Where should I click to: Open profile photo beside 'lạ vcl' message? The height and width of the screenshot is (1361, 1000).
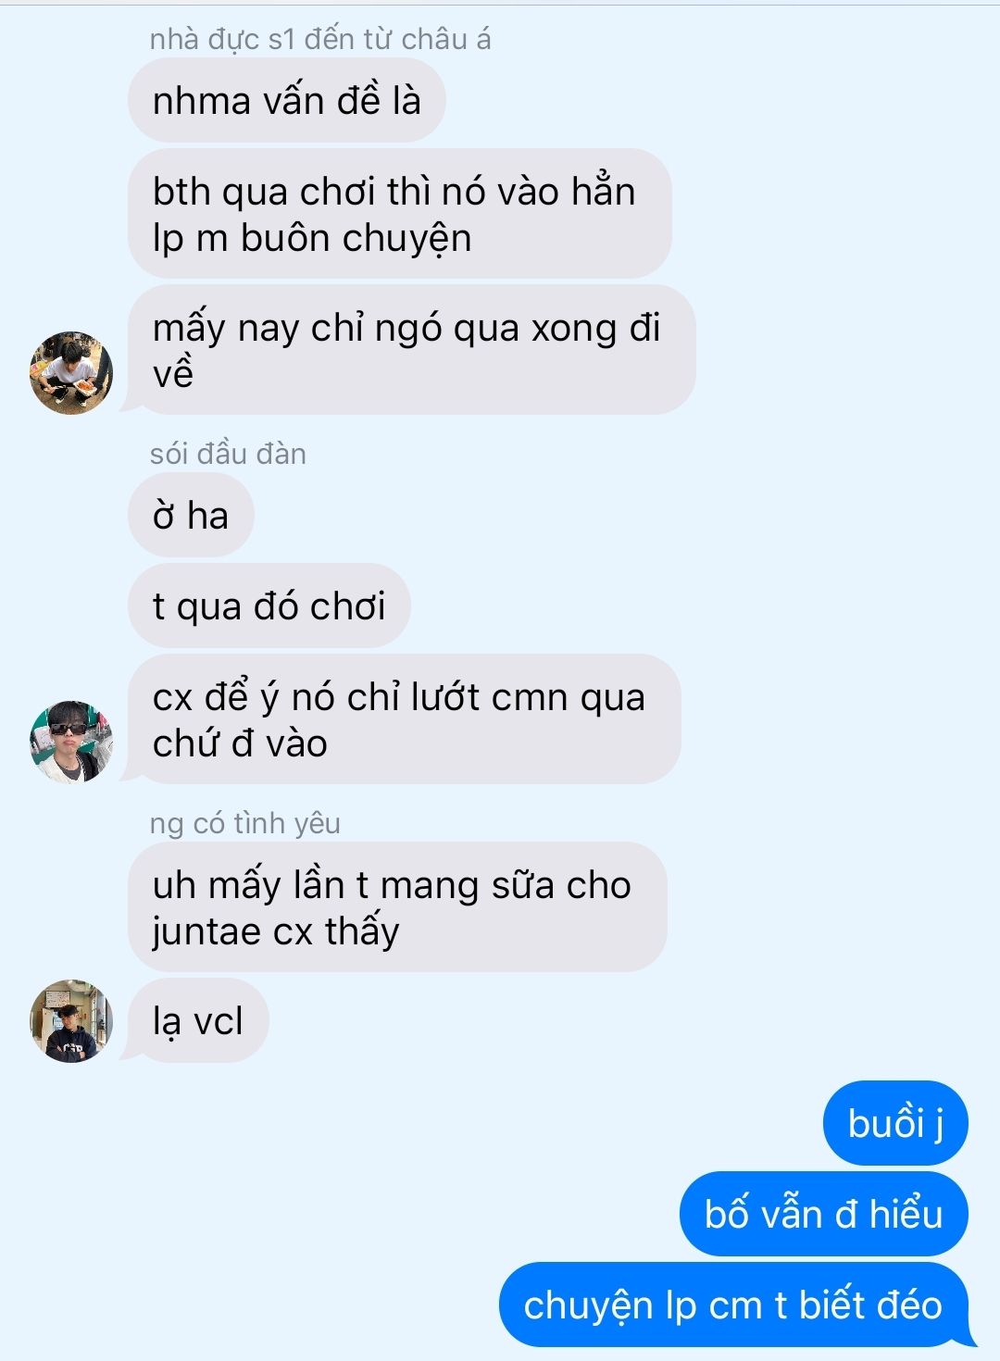pyautogui.click(x=71, y=1020)
